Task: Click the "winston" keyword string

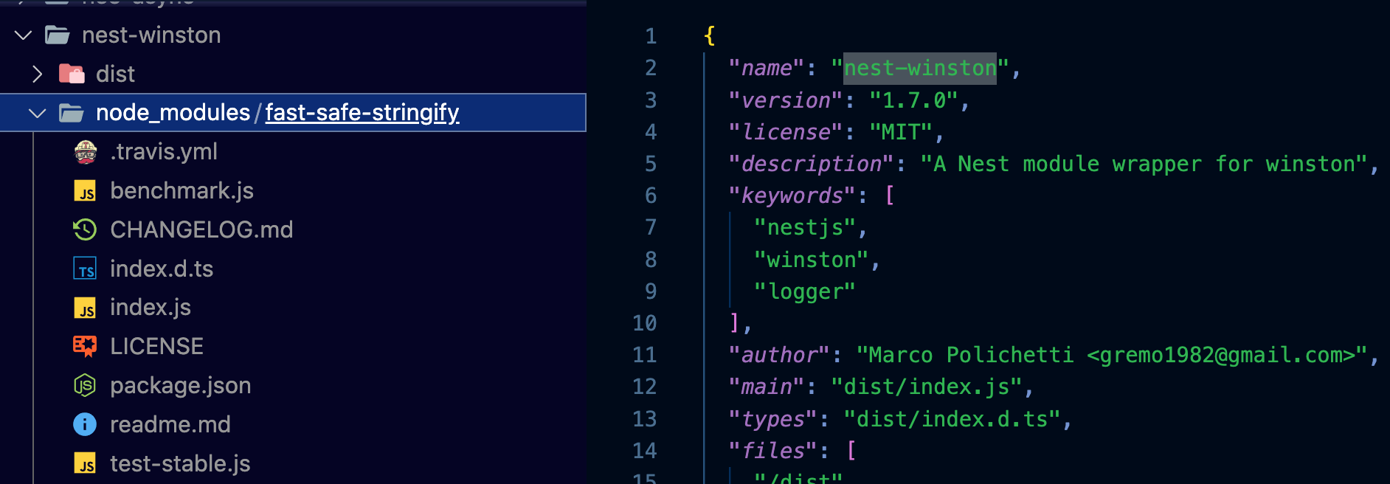Action: point(812,260)
